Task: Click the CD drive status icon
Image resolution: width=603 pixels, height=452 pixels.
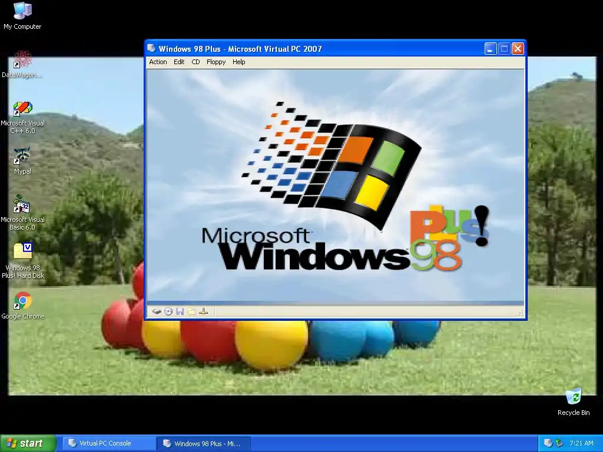Action: click(168, 311)
